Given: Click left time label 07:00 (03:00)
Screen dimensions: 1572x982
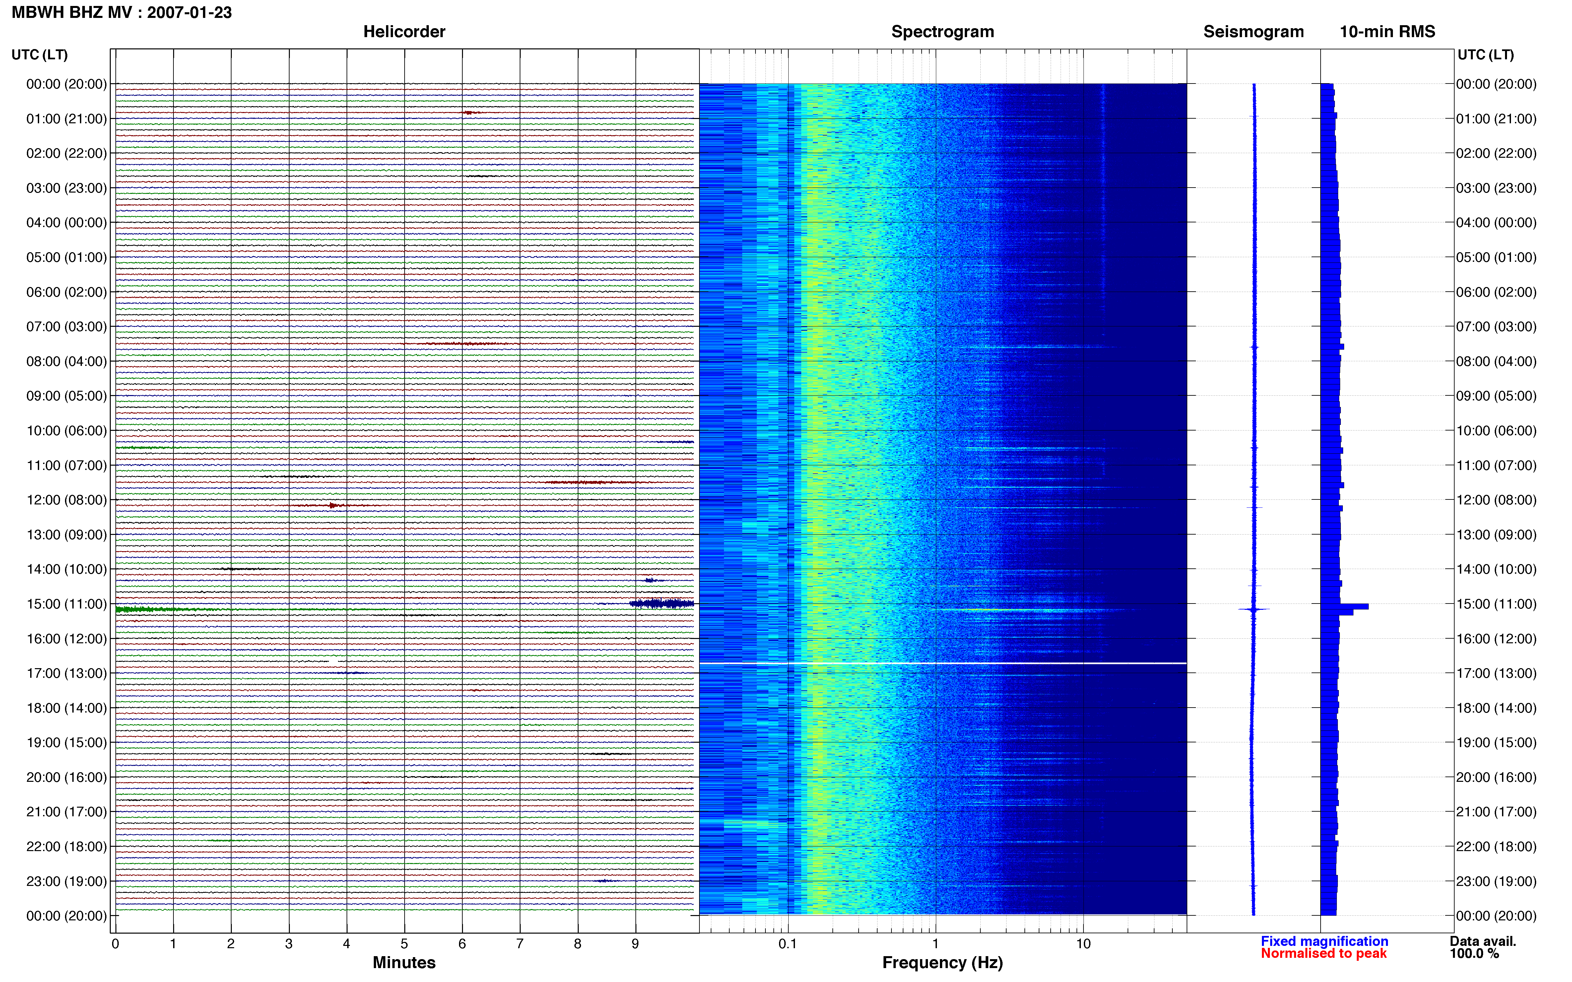Looking at the screenshot, I should pos(66,327).
